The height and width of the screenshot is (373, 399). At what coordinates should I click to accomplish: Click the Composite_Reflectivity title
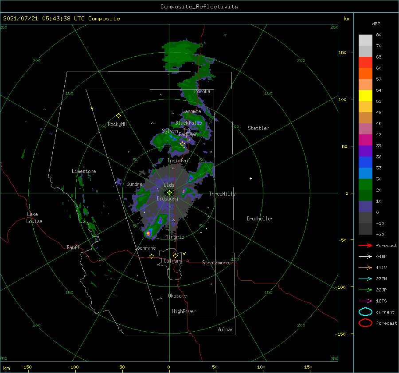click(199, 7)
